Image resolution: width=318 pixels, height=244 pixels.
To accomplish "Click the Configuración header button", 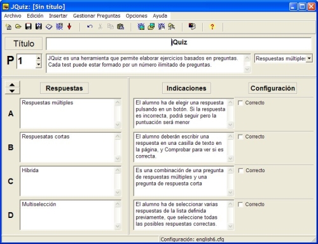I will click(273, 88).
